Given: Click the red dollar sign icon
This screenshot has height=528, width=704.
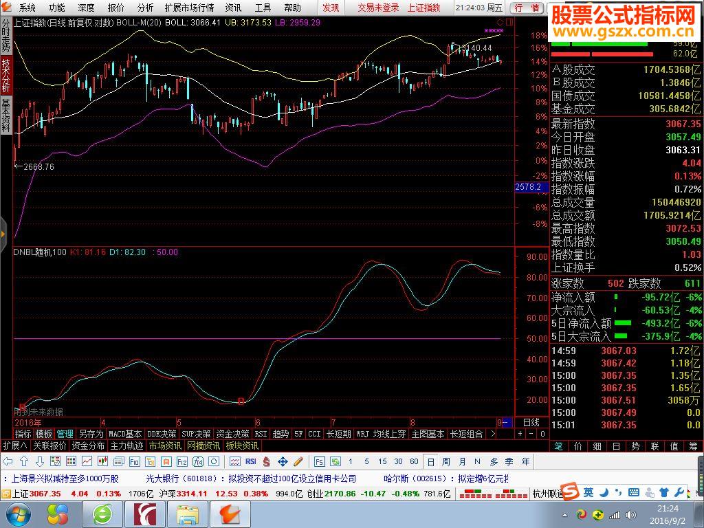Looking at the screenshot, I should [267, 461].
